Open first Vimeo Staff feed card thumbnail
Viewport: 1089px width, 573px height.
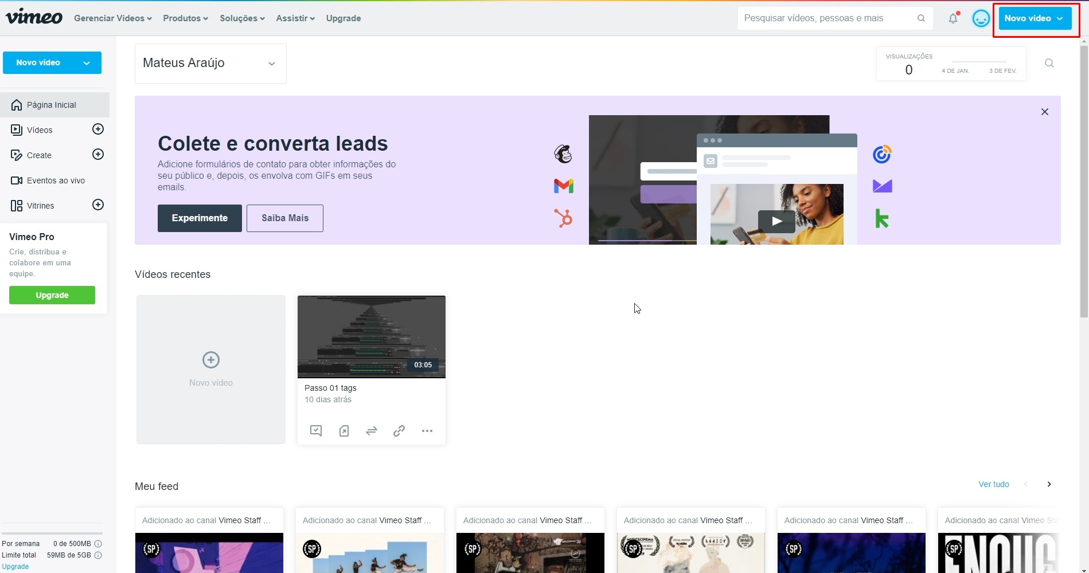click(209, 553)
